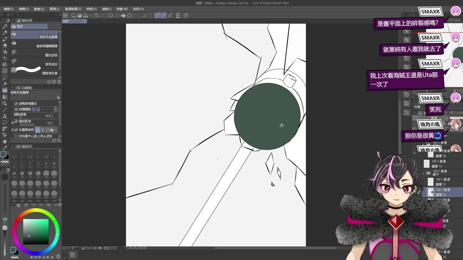
Task: Toggle the 封閉間隙 checkbox
Action: pyautogui.click(x=16, y=109)
